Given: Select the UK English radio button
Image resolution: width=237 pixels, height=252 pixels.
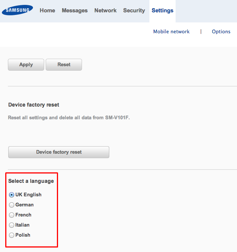Looking at the screenshot, I should (12, 195).
